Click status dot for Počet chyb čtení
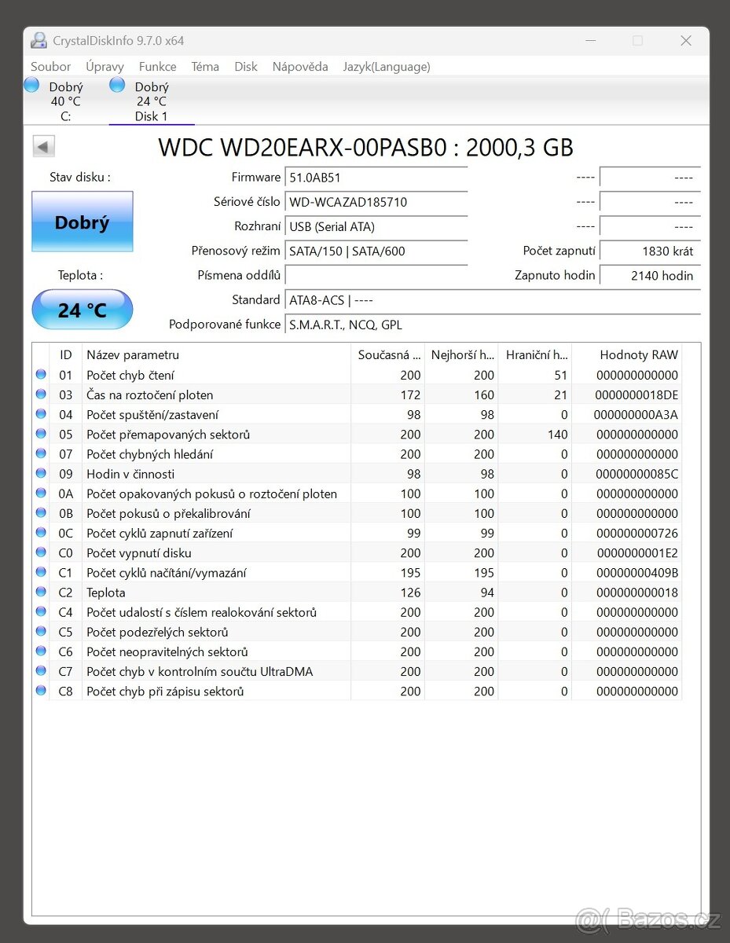Image resolution: width=730 pixels, height=943 pixels. point(41,375)
